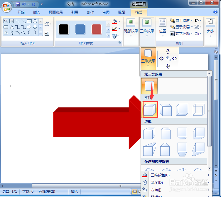Choose first perspective 3D style thumbnail
This screenshot has height=197, width=221.
coord(149,133)
